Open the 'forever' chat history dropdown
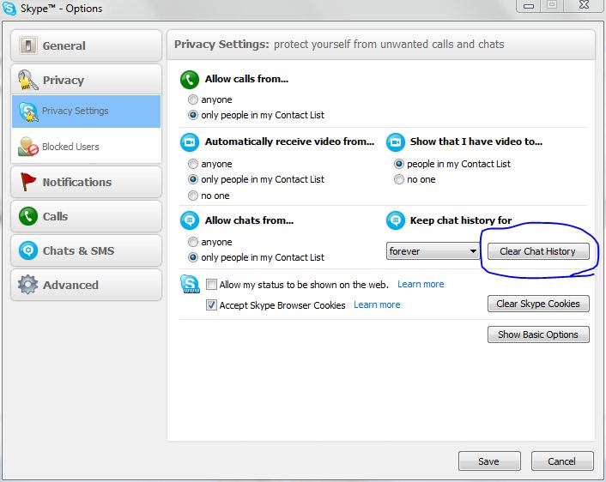Screen dimensions: 606x482 click(433, 251)
